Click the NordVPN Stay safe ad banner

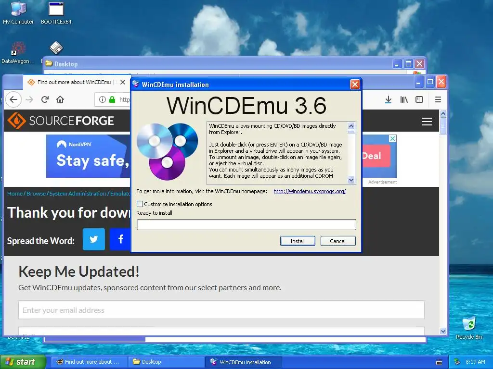click(89, 156)
